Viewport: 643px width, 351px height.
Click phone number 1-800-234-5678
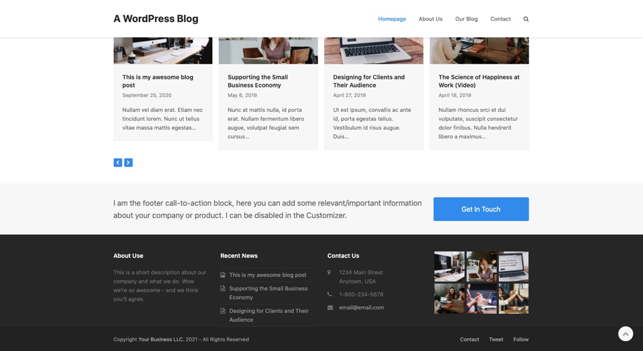coord(361,294)
